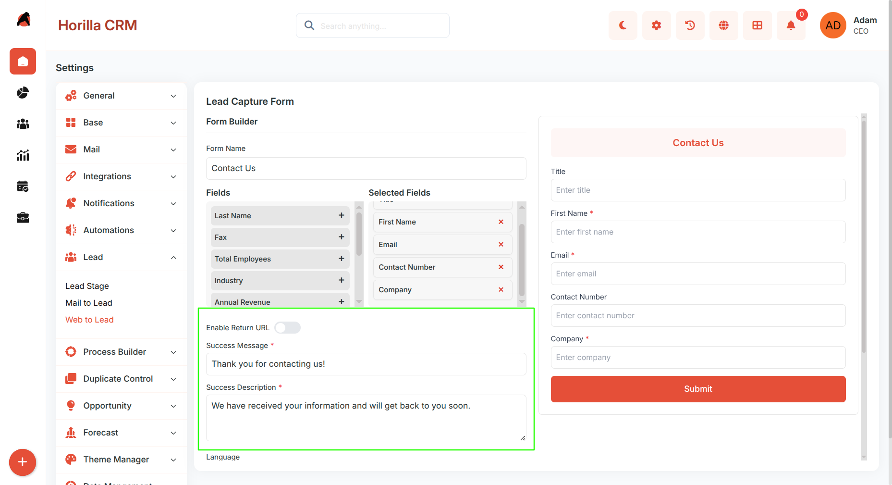Viewport: 892px width, 485px height.
Task: Expand the Mail settings section
Action: click(121, 149)
